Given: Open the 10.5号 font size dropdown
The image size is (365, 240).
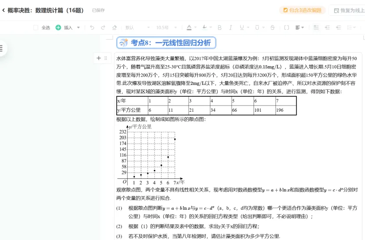Looking at the screenshot, I should (x=166, y=28).
